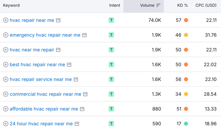Click the 74.0K volume value

(155, 20)
